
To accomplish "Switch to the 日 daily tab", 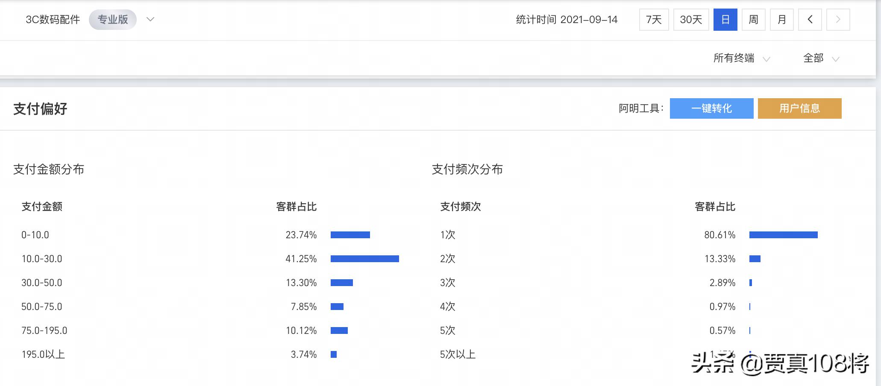I will (x=725, y=19).
